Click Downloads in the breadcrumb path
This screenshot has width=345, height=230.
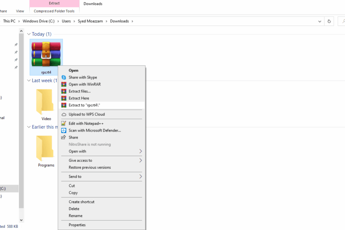tap(119, 21)
